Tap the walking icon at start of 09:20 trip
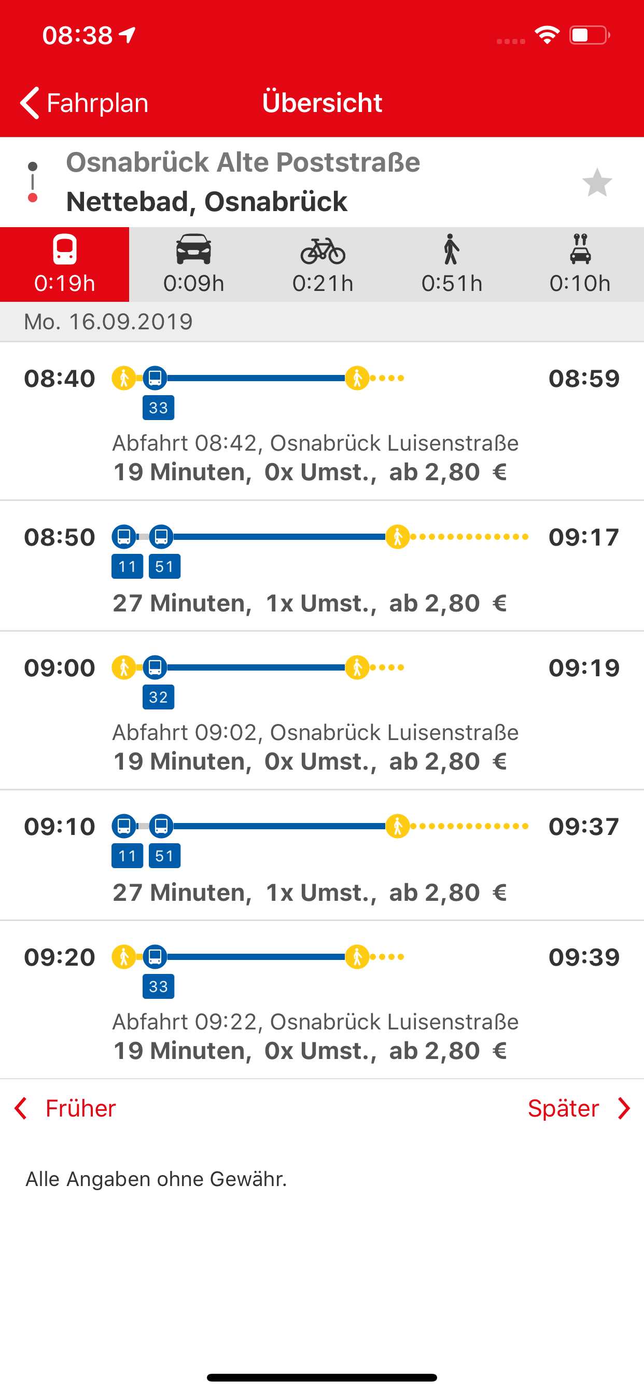Image resolution: width=644 pixels, height=1394 pixels. point(124,957)
